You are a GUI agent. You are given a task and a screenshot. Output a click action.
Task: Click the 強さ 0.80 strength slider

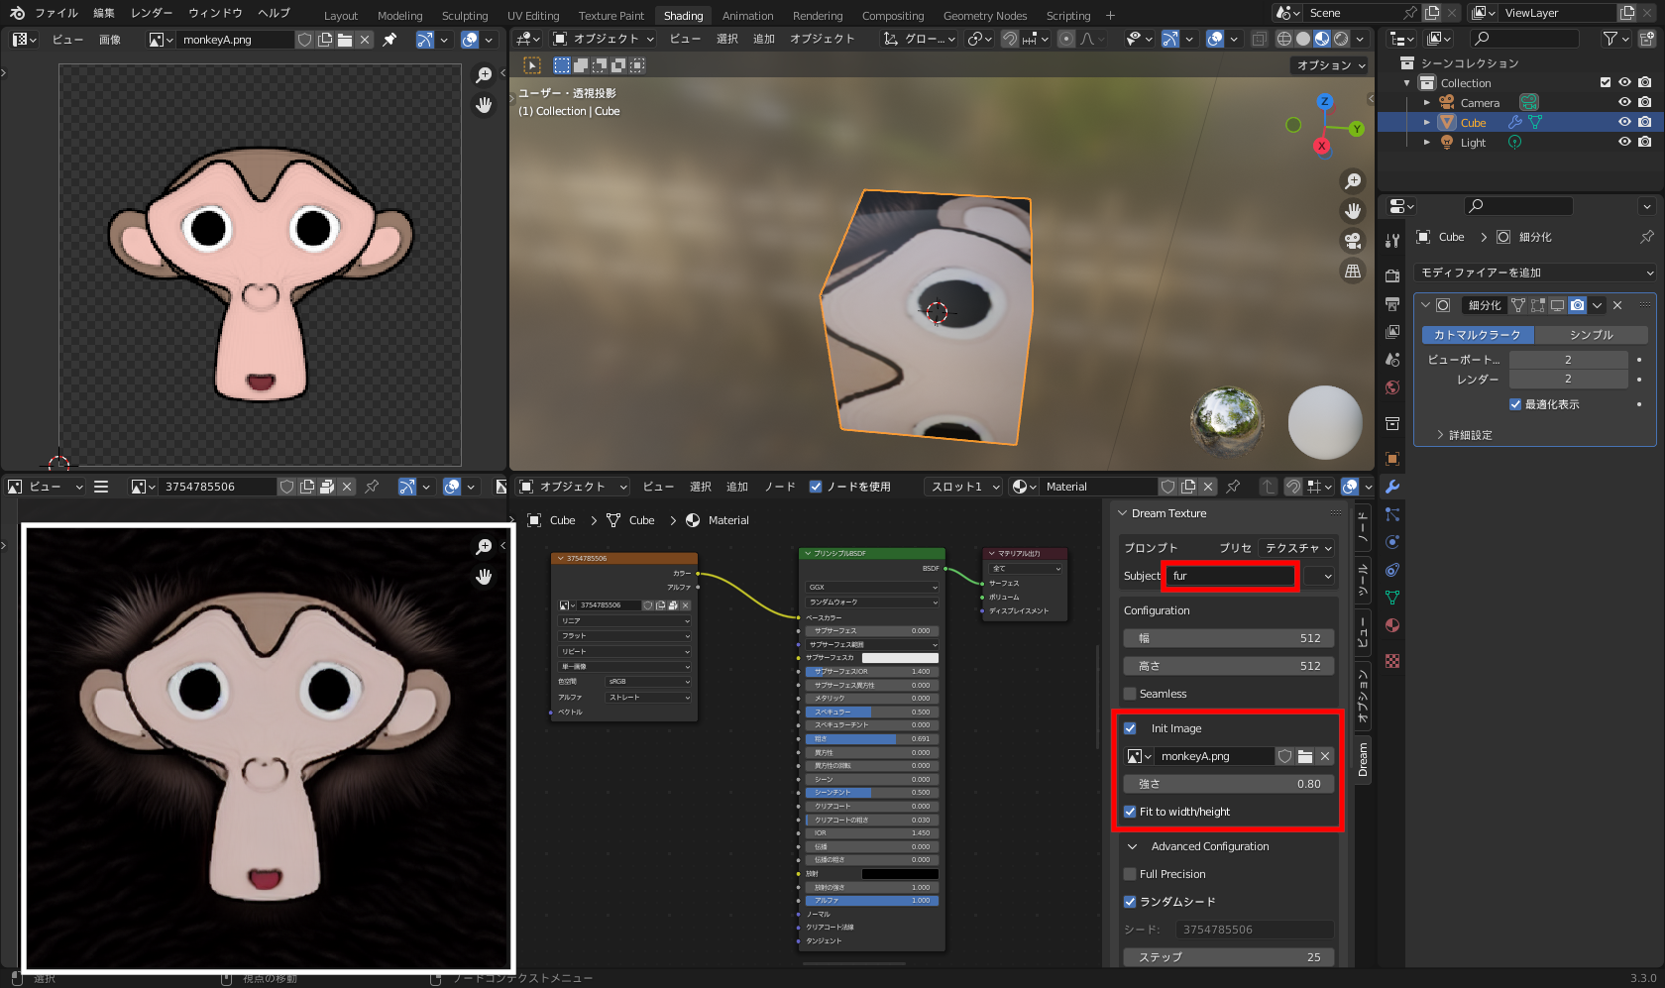click(x=1229, y=784)
